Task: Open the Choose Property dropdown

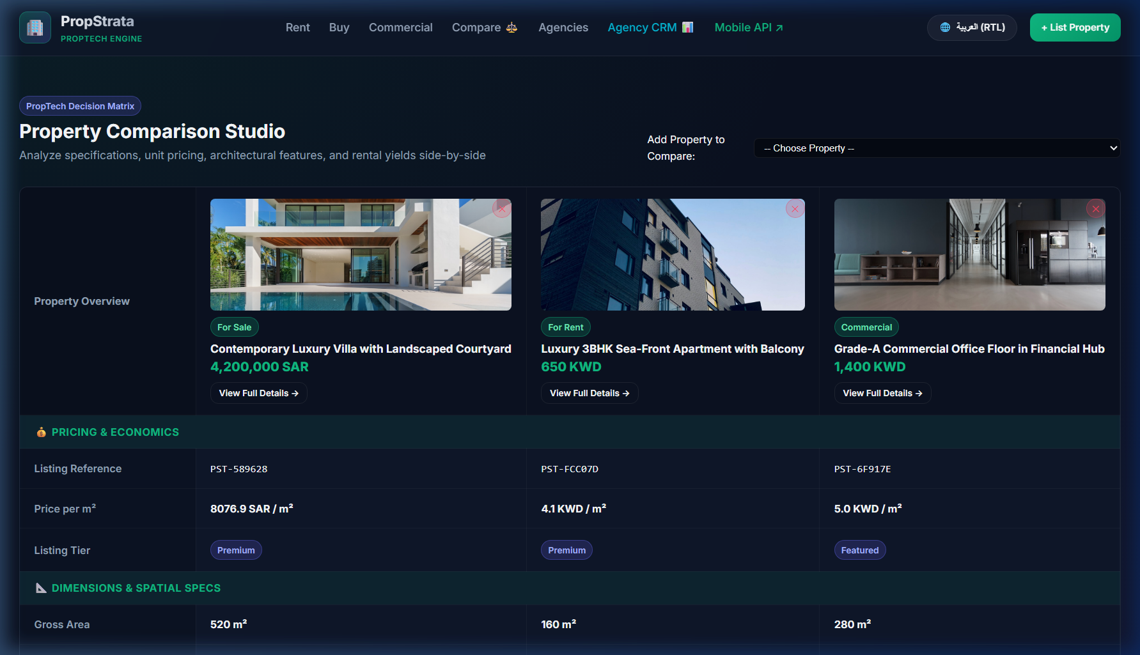Action: click(x=937, y=148)
